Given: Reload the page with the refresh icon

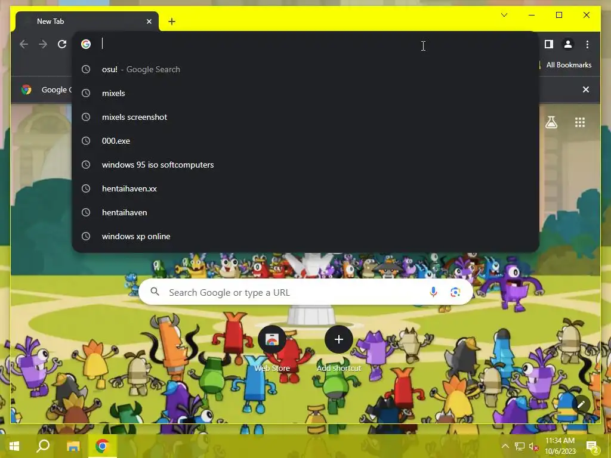Looking at the screenshot, I should 62,44.
